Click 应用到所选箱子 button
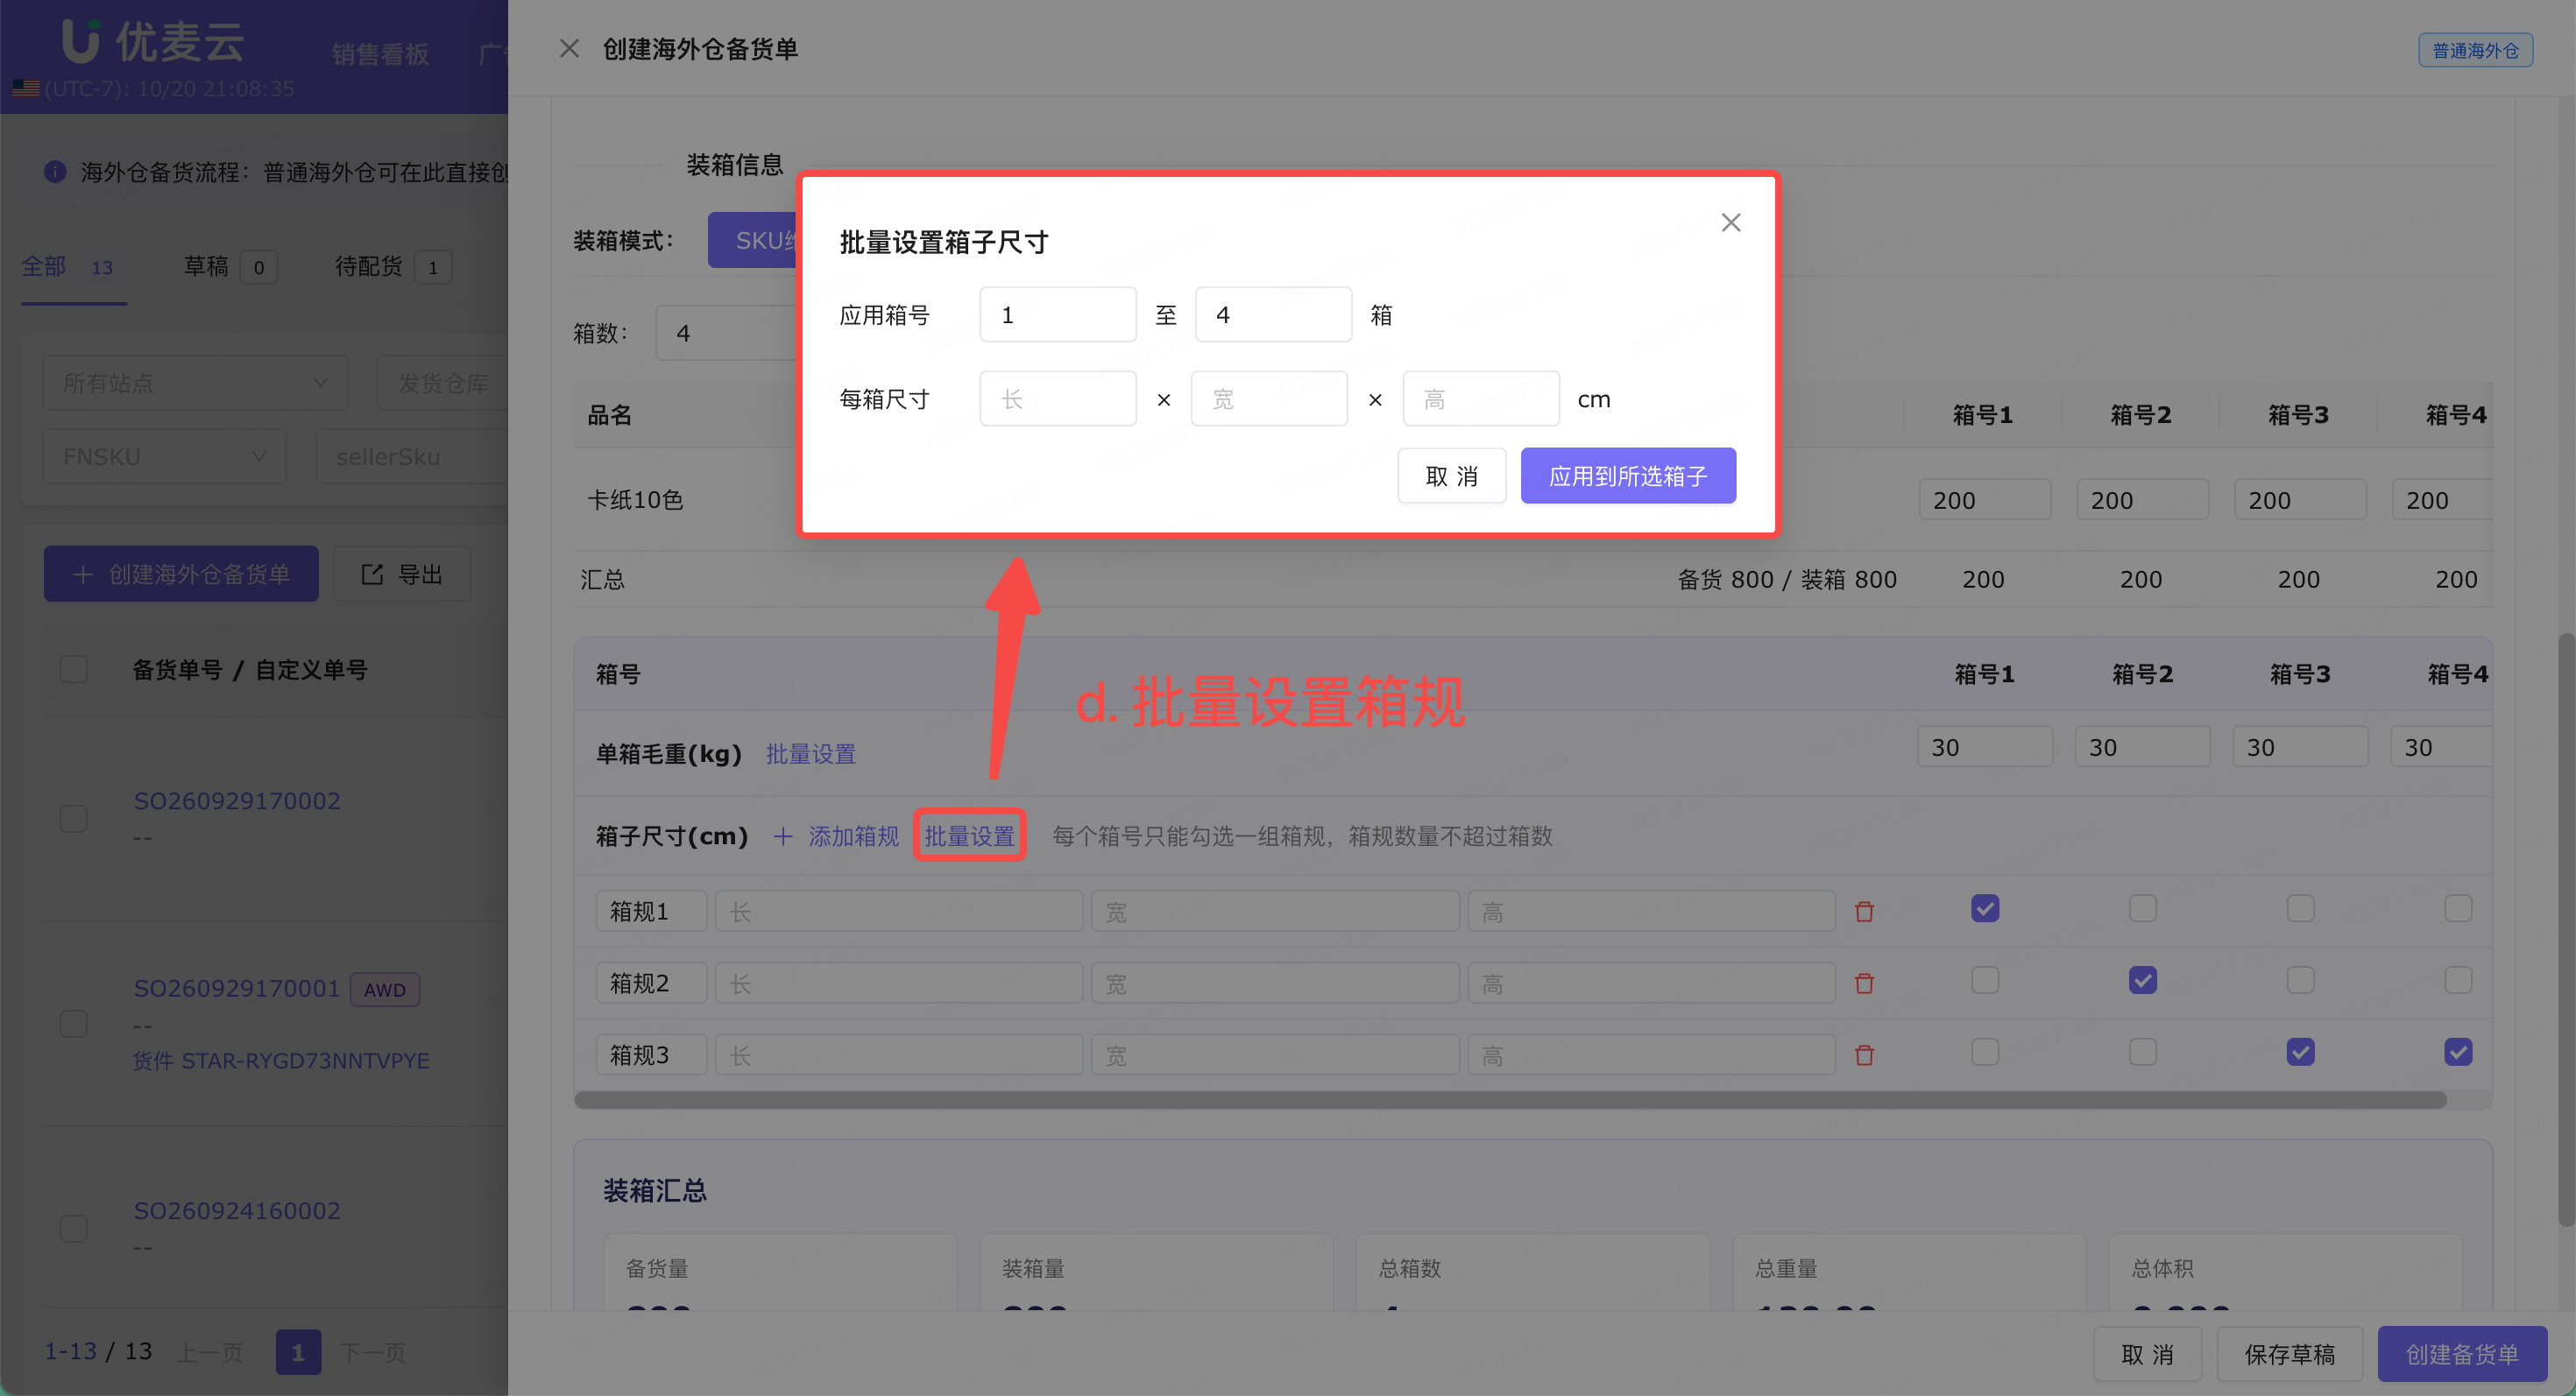2576x1396 pixels. 1628,476
